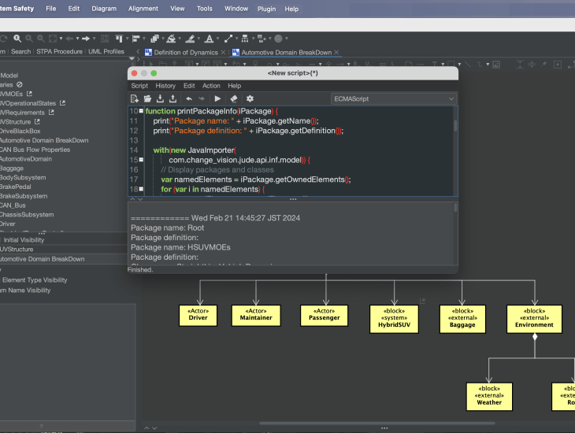Open the ECMAScript language dropdown
This screenshot has width=575, height=433.
pyautogui.click(x=394, y=98)
